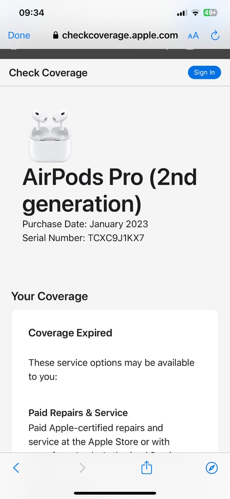This screenshot has width=230, height=499.
Task: Tap the AirPods Pro product image
Action: point(50,135)
